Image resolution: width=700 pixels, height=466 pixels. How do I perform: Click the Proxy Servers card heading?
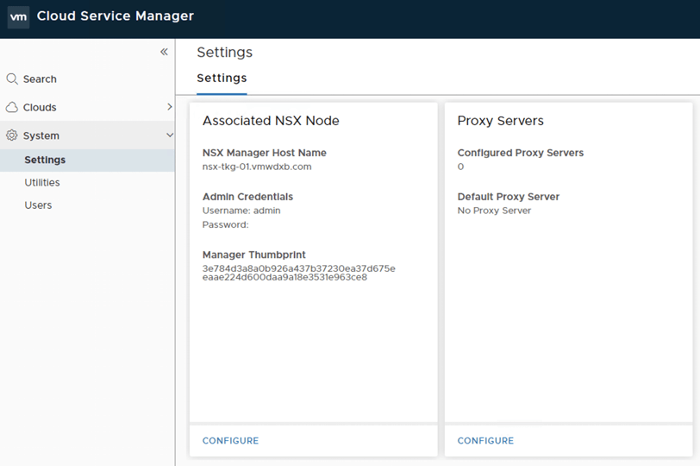point(500,121)
